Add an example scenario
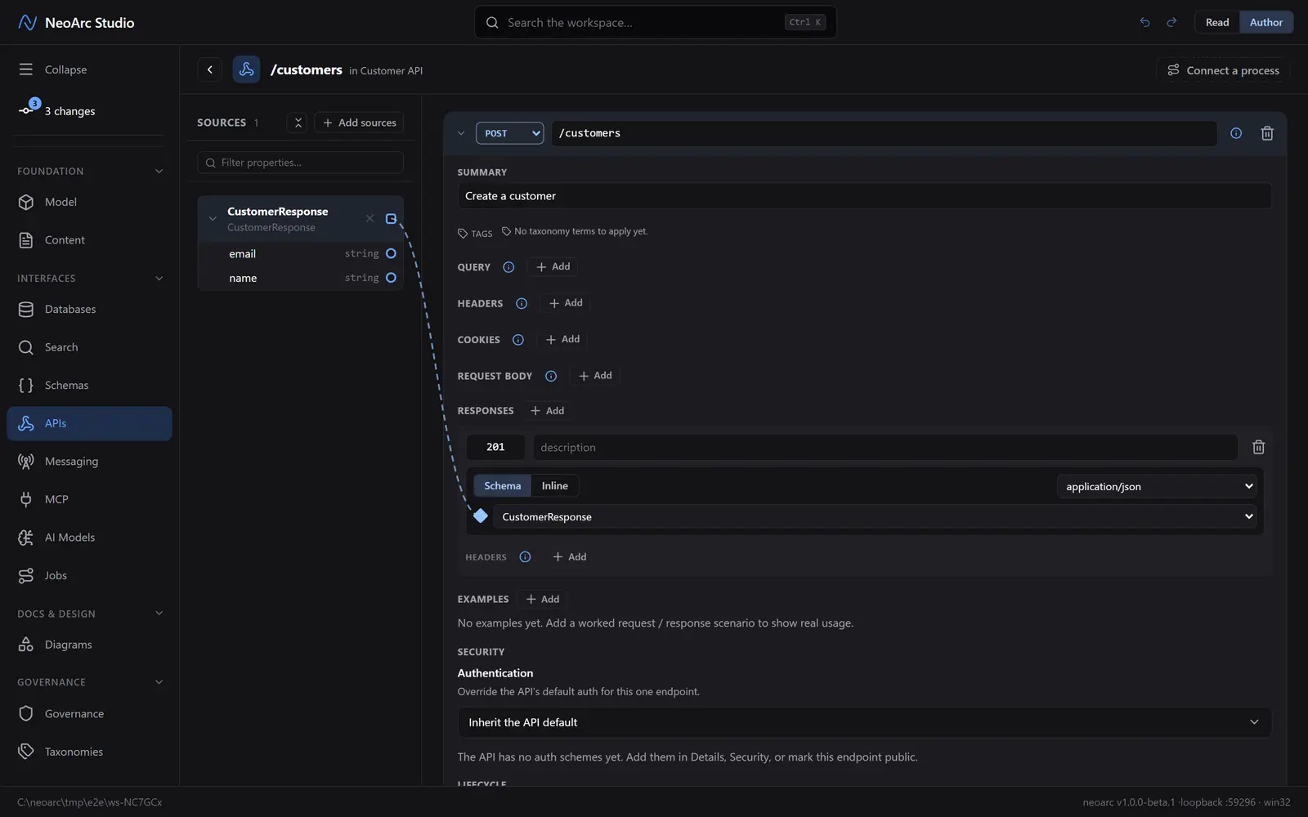 (543, 599)
